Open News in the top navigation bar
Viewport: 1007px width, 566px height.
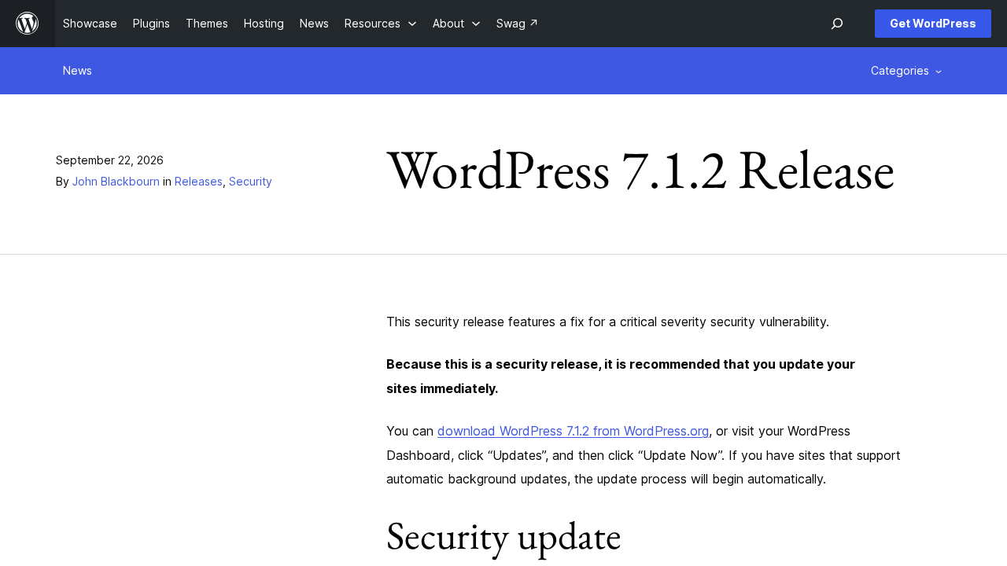pos(314,24)
